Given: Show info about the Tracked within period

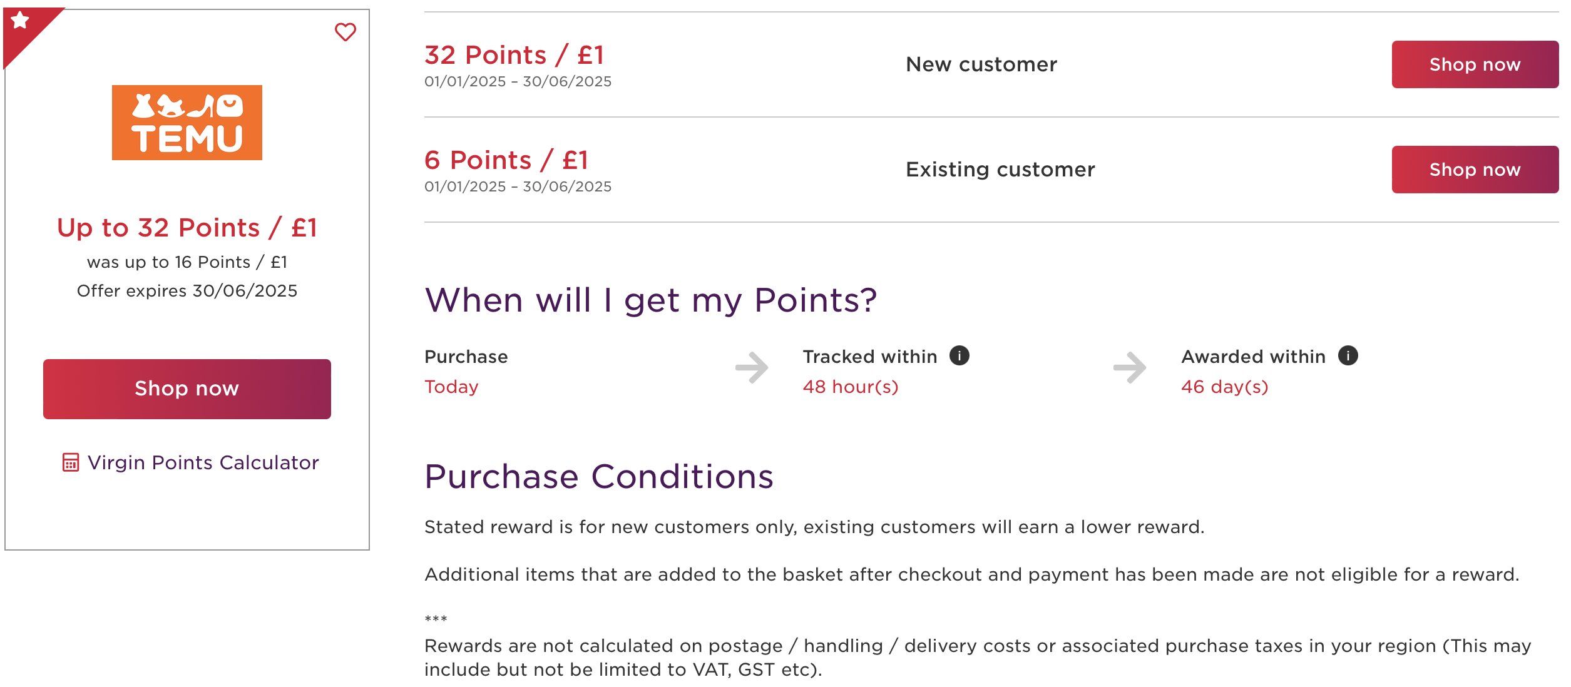Looking at the screenshot, I should point(959,355).
